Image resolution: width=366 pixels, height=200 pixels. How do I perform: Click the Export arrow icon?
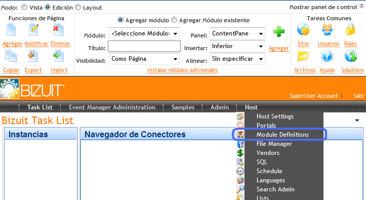pos(33,56)
